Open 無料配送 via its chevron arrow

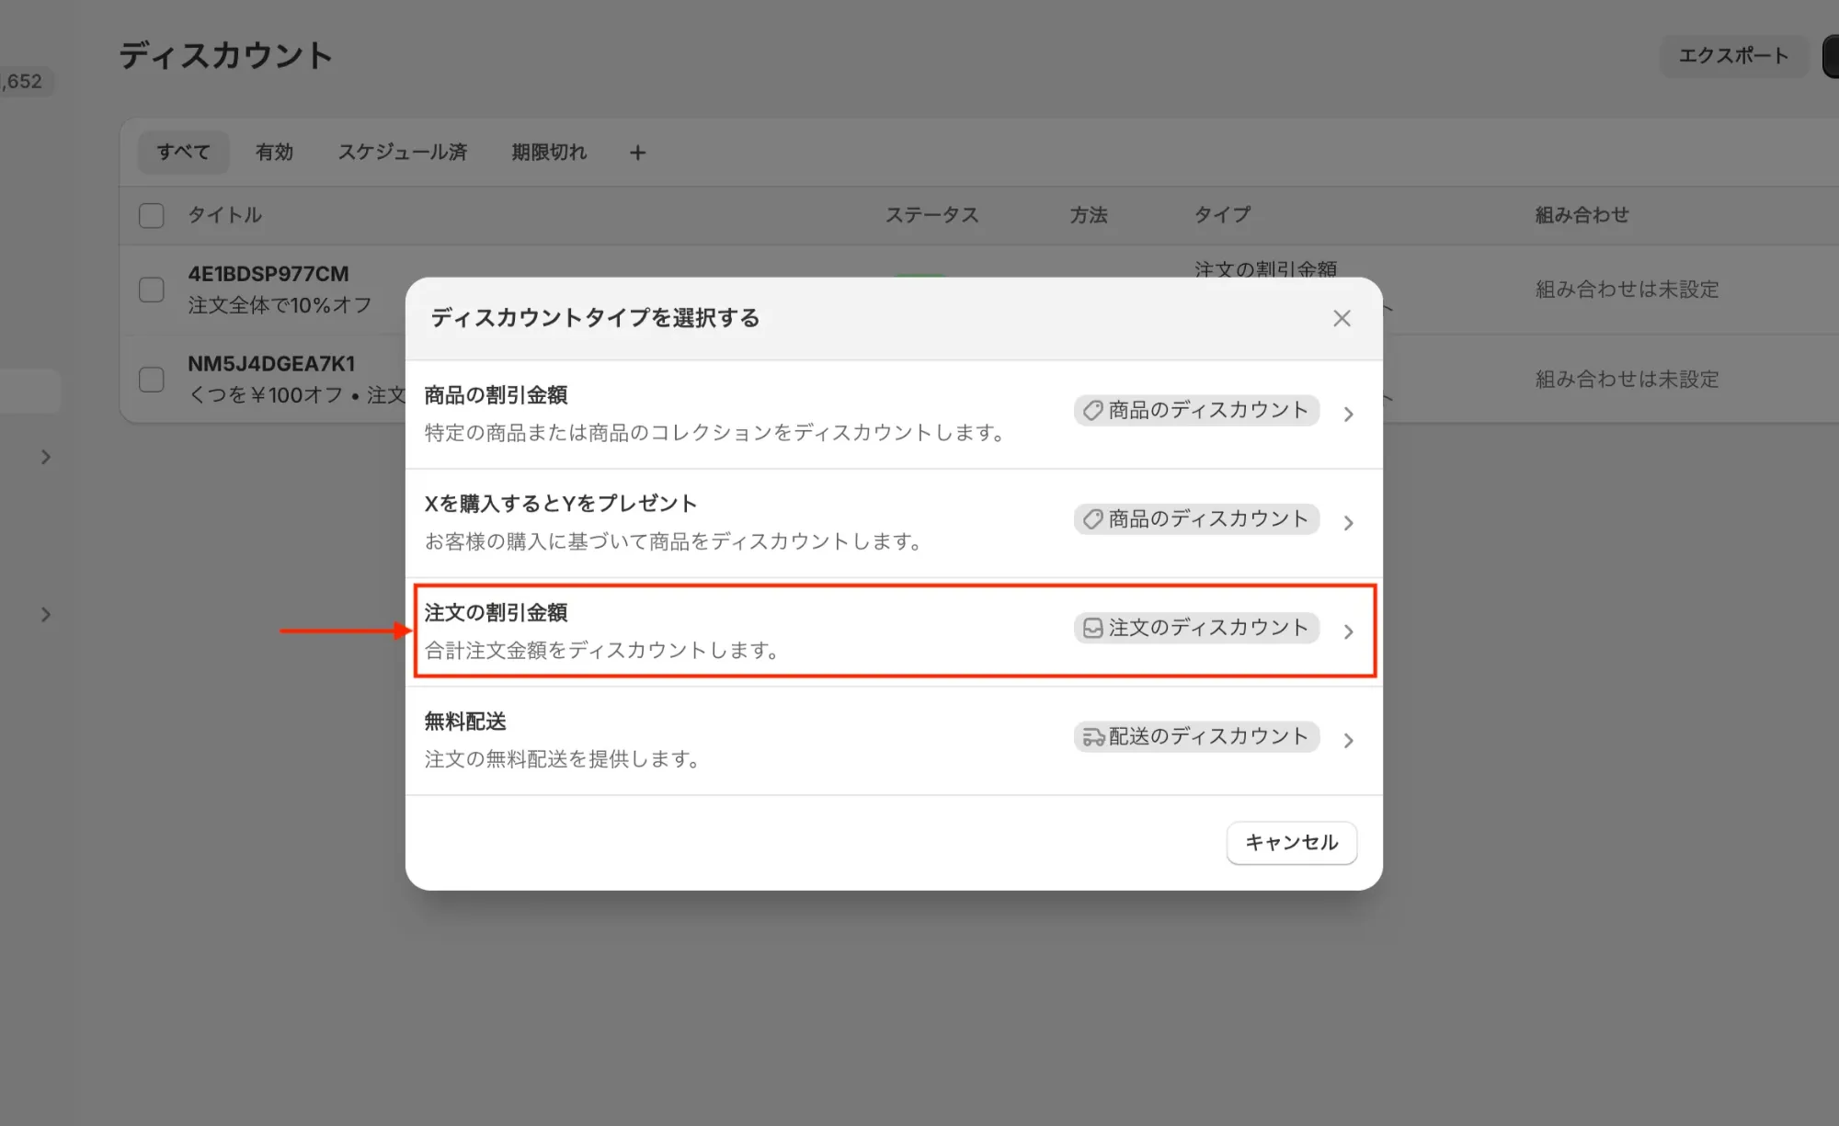pos(1348,741)
